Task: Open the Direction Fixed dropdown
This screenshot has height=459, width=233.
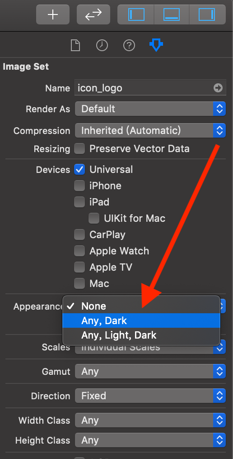Action: pyautogui.click(x=150, y=396)
